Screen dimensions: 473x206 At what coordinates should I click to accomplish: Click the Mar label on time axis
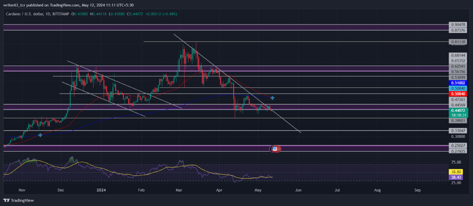tap(180, 190)
